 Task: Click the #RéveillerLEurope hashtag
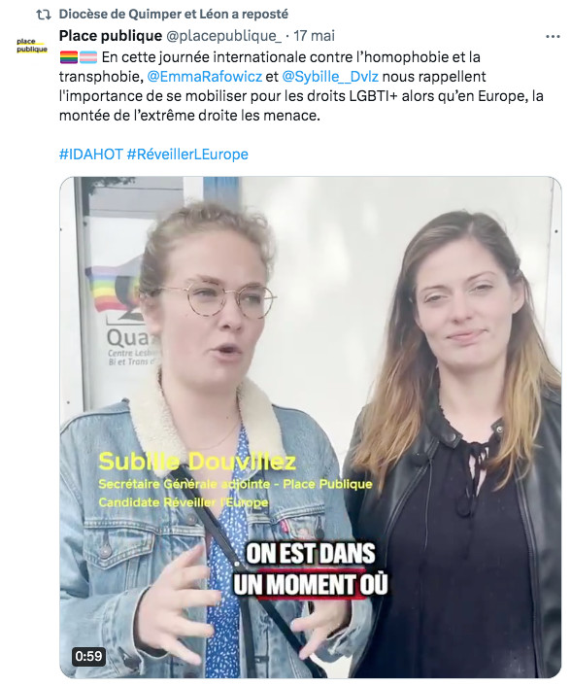[x=187, y=155]
